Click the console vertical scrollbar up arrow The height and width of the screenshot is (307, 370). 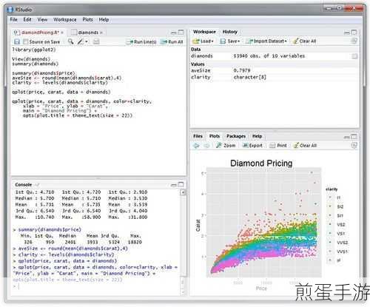coord(183,192)
